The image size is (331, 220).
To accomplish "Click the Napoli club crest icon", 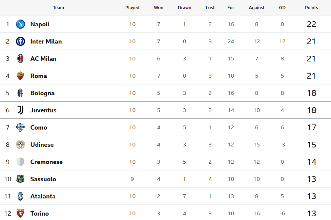I will (x=20, y=24).
